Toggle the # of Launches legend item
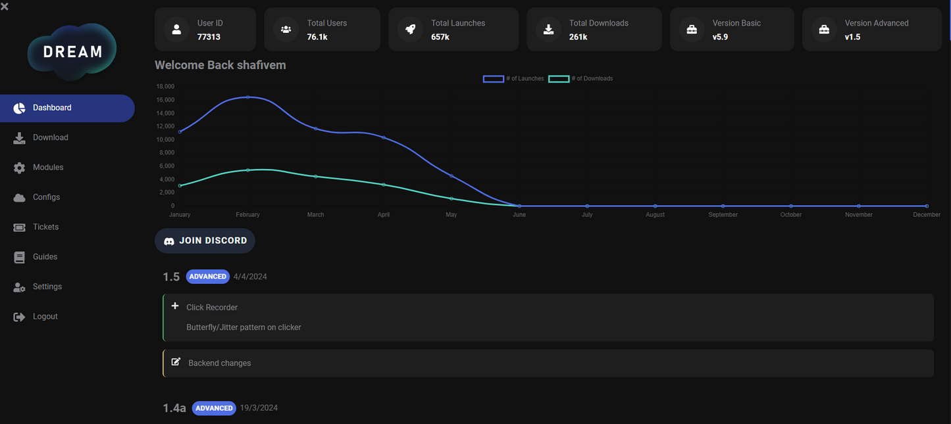This screenshot has width=951, height=424. click(513, 79)
